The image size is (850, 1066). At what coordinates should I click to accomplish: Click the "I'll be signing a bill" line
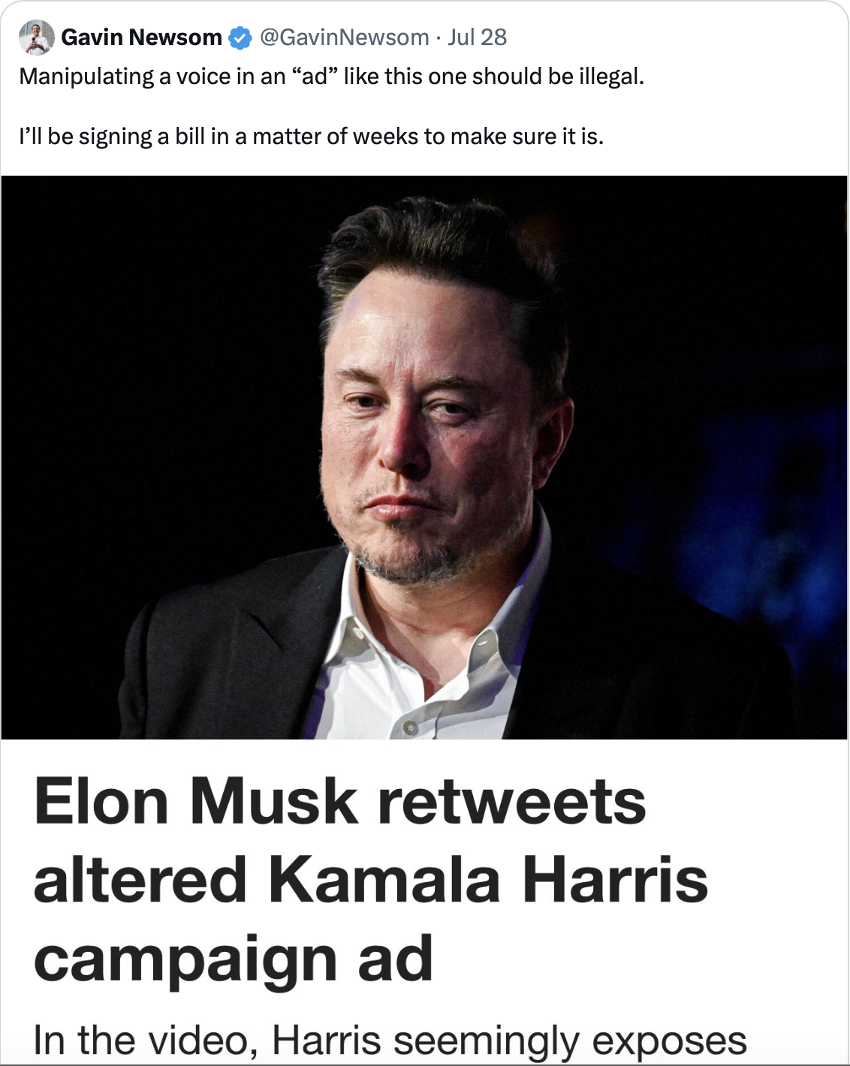(x=311, y=137)
